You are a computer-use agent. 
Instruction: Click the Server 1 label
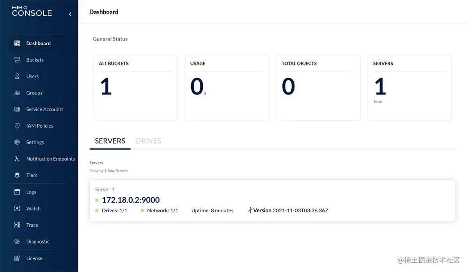[x=105, y=189]
